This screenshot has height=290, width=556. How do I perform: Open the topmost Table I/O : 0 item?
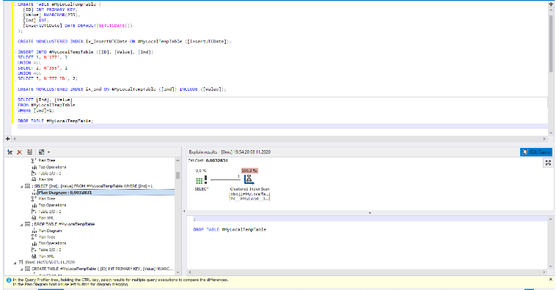(50, 173)
